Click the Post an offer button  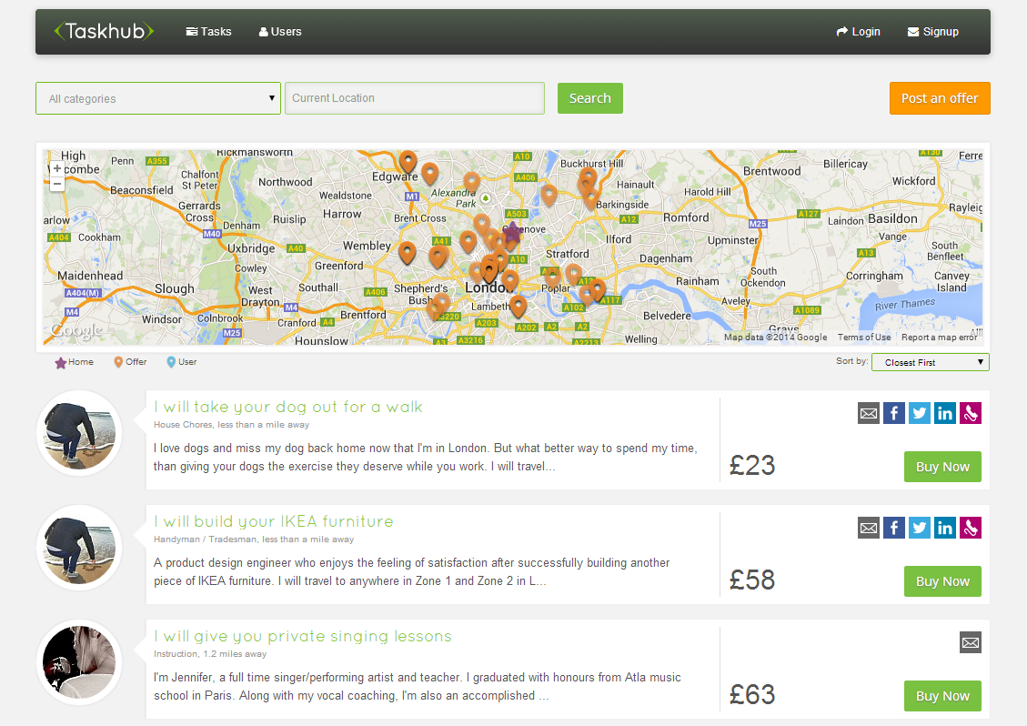click(940, 97)
